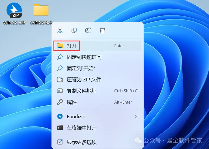Click 显示更多选项 to show more options

pyautogui.click(x=97, y=142)
